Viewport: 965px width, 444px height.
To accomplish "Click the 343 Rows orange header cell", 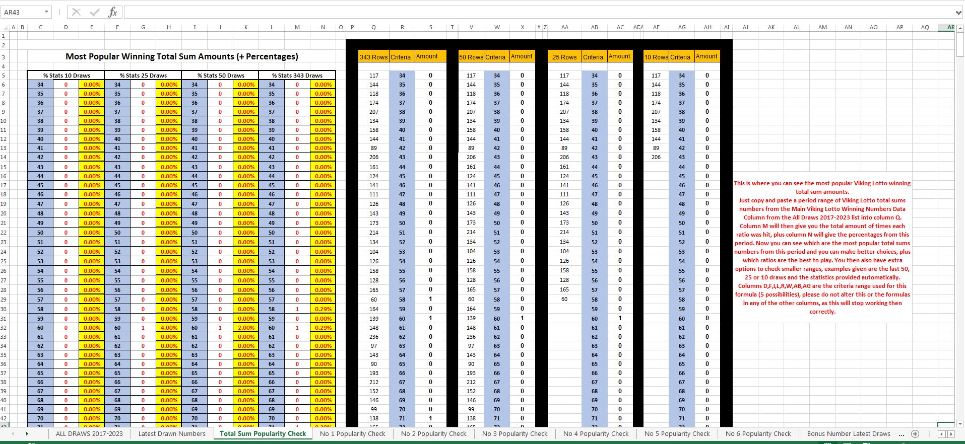I will pyautogui.click(x=373, y=57).
